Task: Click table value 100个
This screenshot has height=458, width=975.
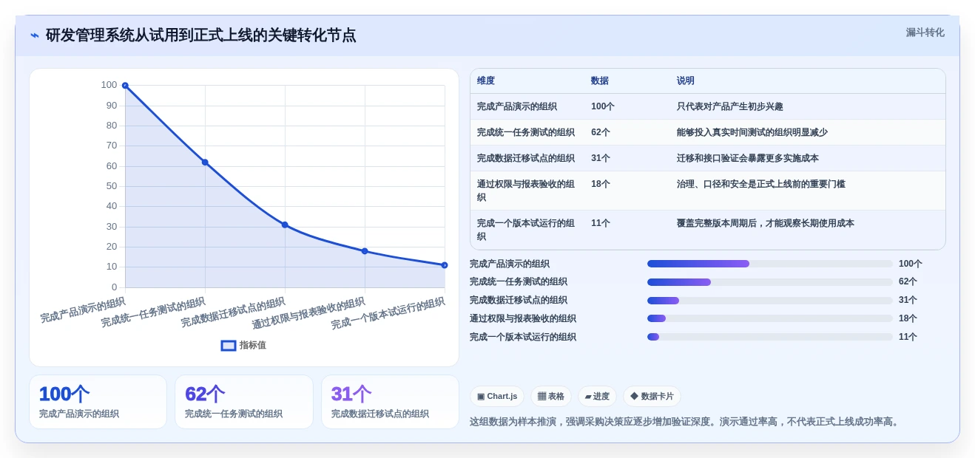Action: [603, 106]
